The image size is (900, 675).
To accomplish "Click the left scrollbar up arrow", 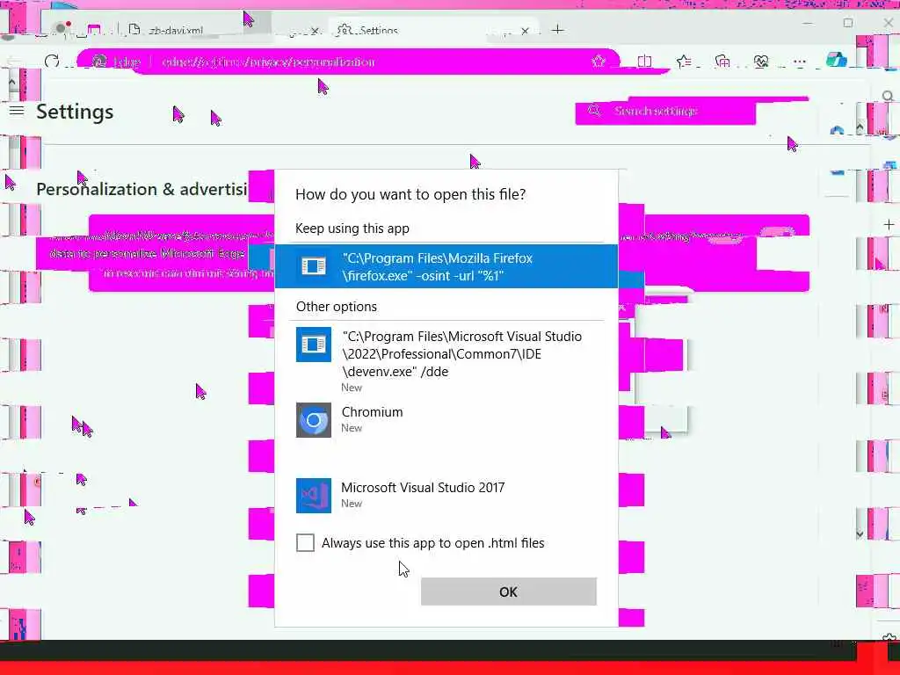I will tap(11, 82).
